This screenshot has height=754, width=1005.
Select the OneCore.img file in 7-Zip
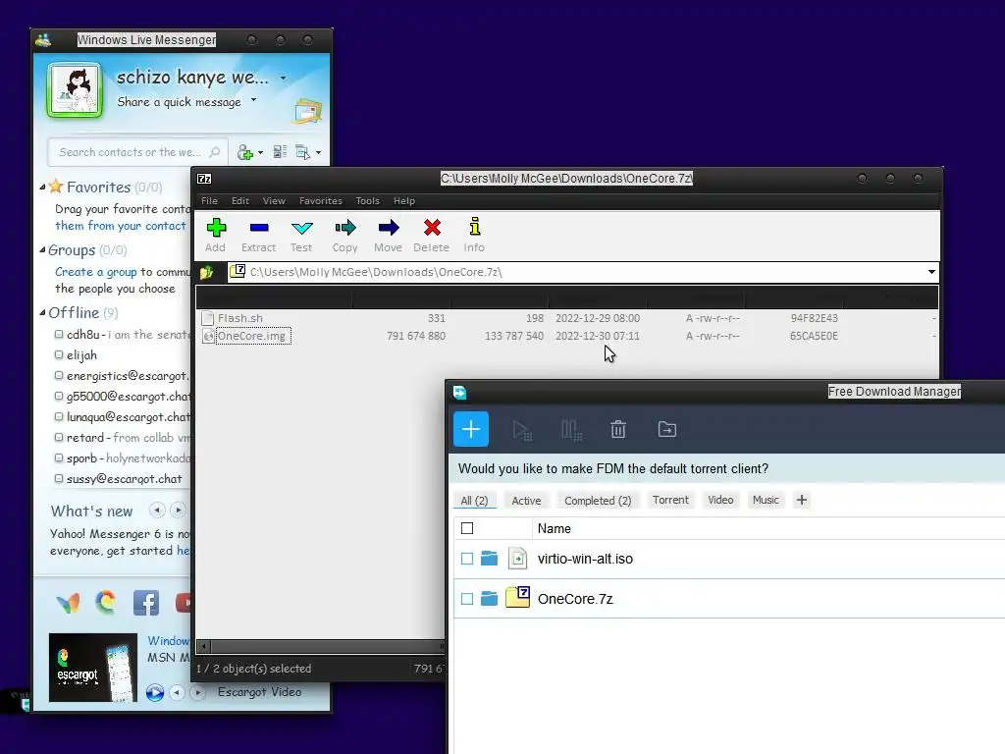click(252, 336)
